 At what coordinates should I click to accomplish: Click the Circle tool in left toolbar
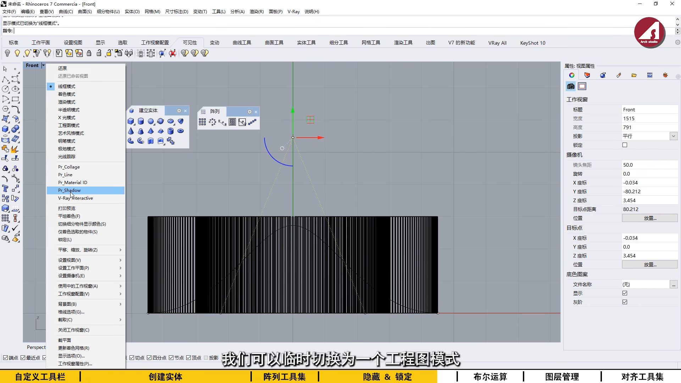click(5, 89)
